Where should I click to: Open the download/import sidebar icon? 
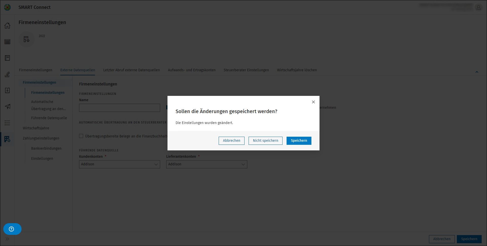click(x=7, y=91)
